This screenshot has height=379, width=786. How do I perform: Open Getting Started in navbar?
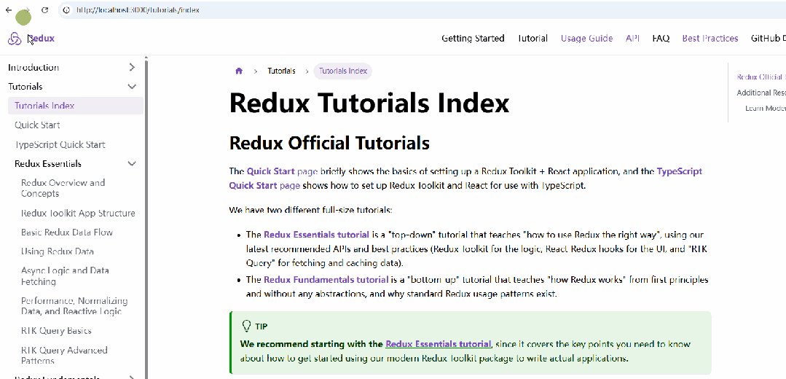473,39
